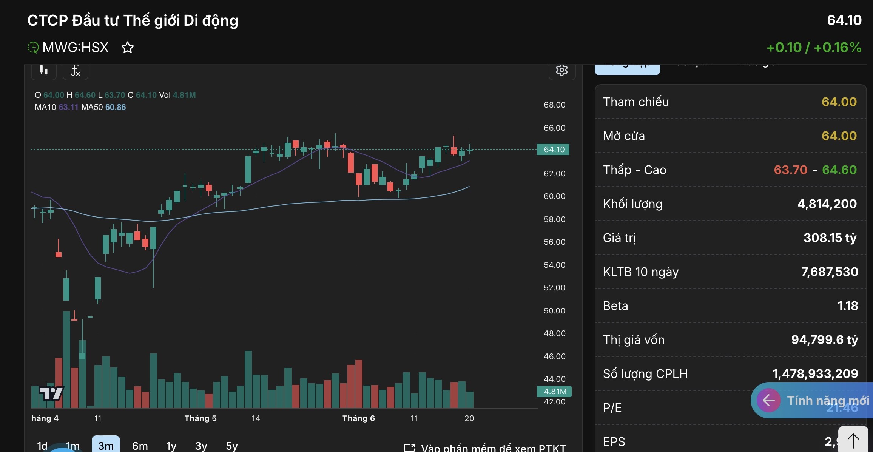Click the 64.10 price label on axis
Image resolution: width=873 pixels, height=452 pixels.
(x=553, y=150)
